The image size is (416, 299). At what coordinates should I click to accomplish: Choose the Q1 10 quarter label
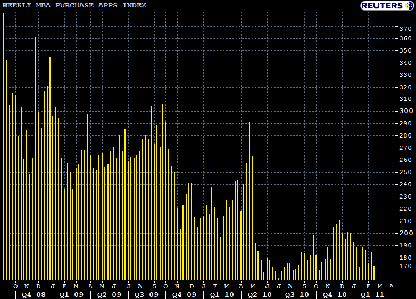pyautogui.click(x=222, y=294)
